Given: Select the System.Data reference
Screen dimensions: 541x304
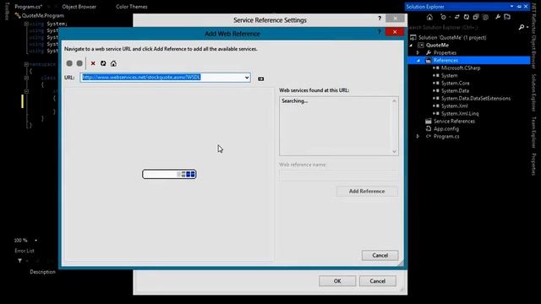Looking at the screenshot, I should coord(455,90).
